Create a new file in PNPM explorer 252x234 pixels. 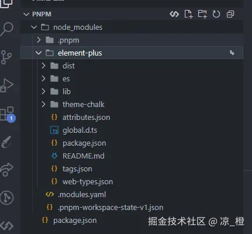pos(188,14)
